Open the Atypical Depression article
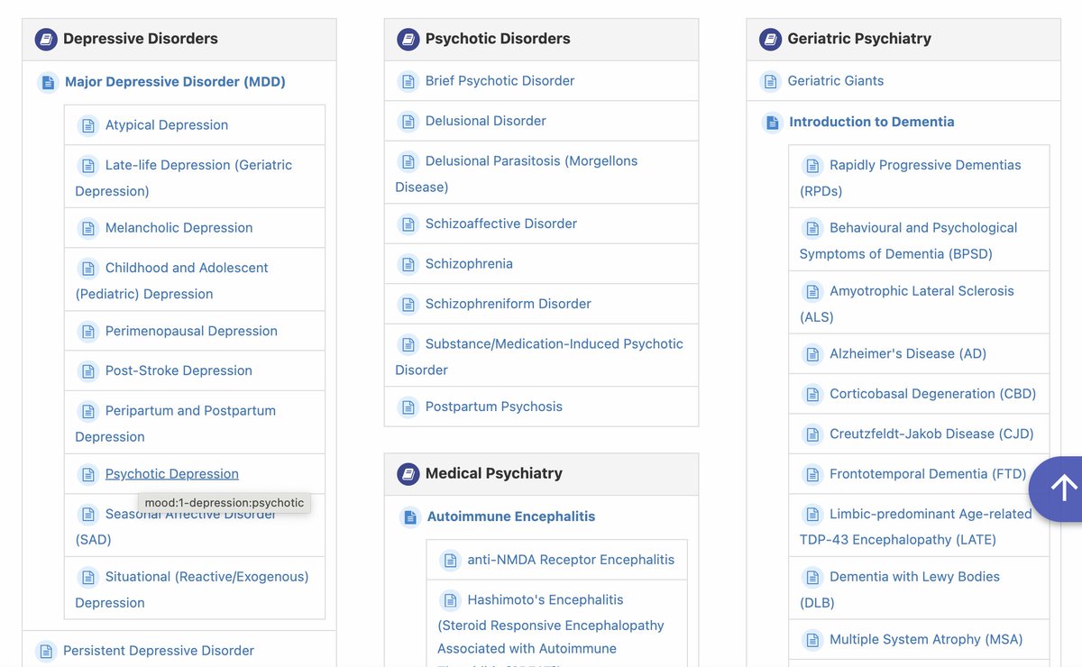 point(167,125)
